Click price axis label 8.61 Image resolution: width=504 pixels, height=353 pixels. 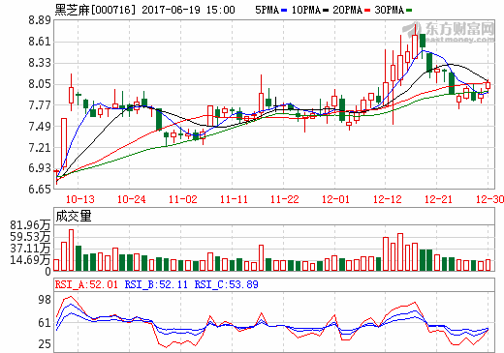click(40, 42)
